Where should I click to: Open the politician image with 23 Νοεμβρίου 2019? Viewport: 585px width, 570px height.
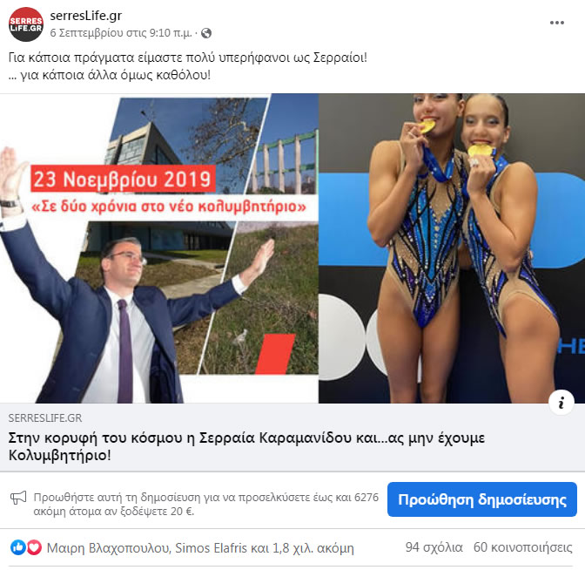coord(159,248)
